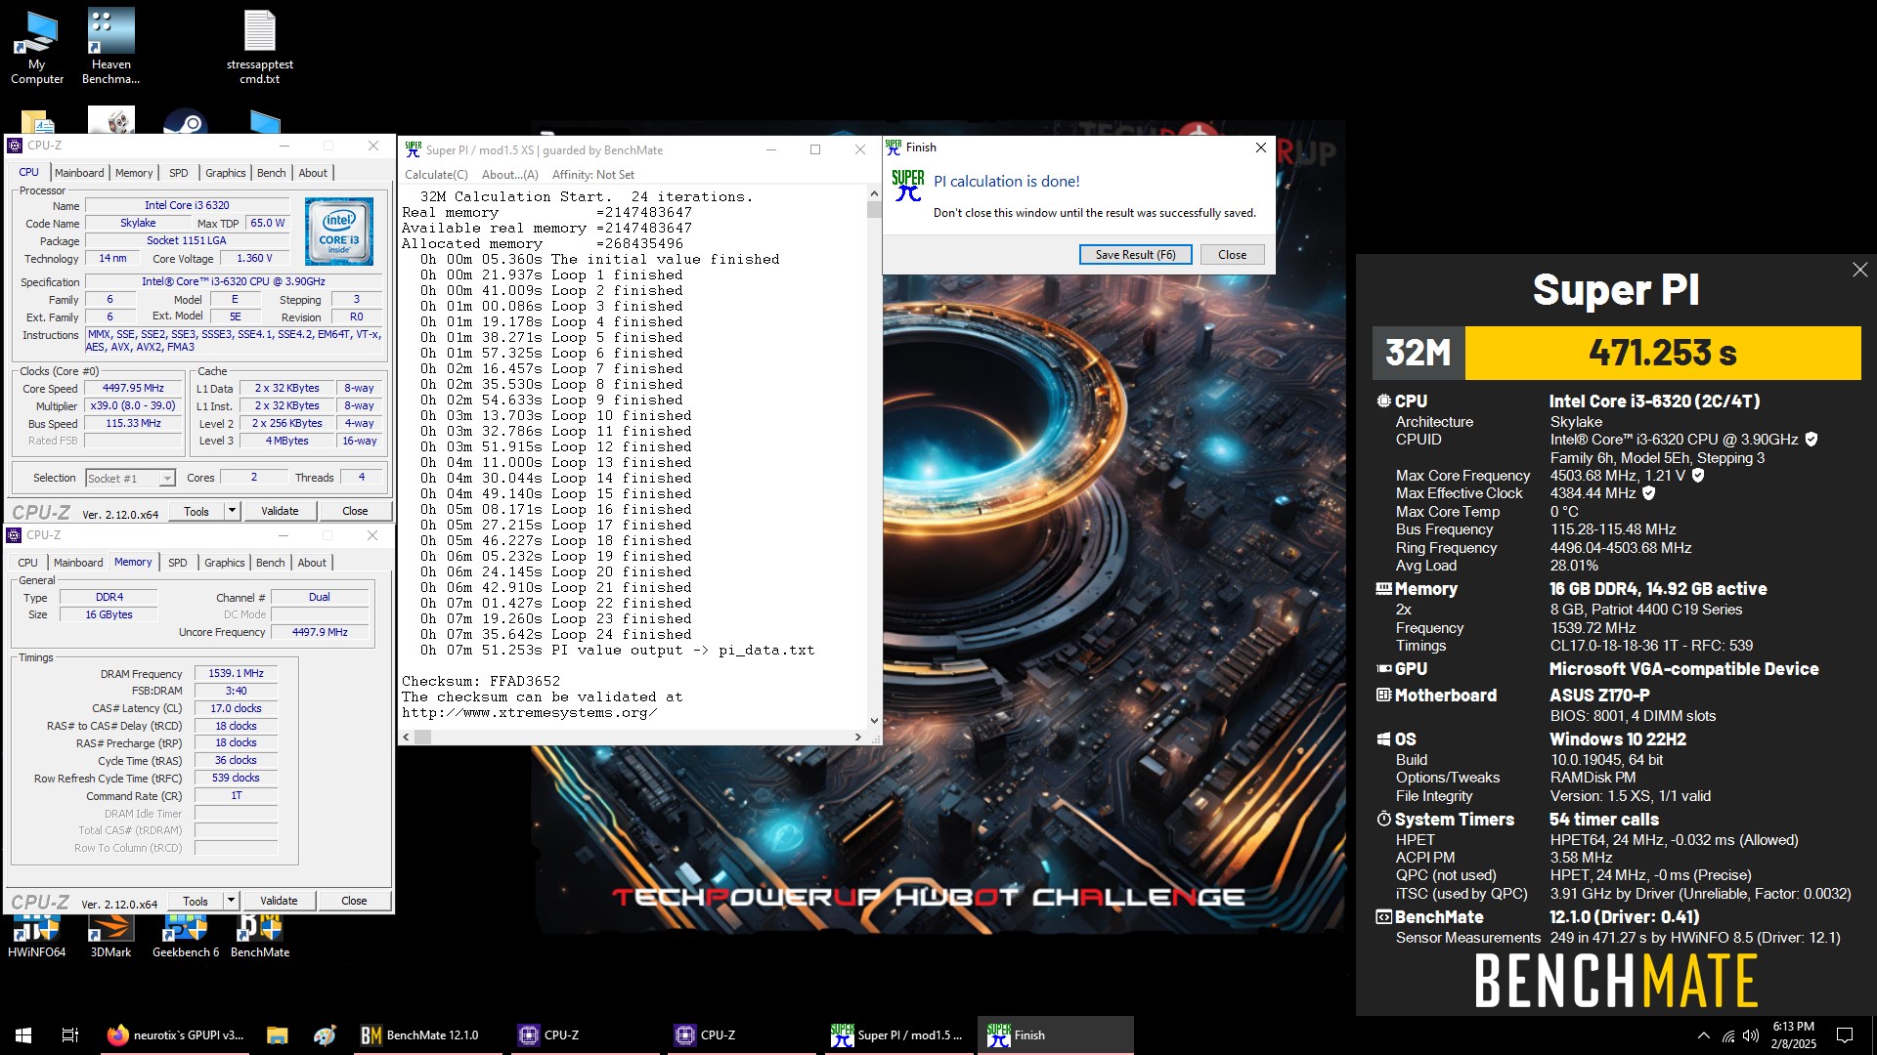Click Affinity: Not Set in Super PI
This screenshot has height=1055, width=1877.
593,175
